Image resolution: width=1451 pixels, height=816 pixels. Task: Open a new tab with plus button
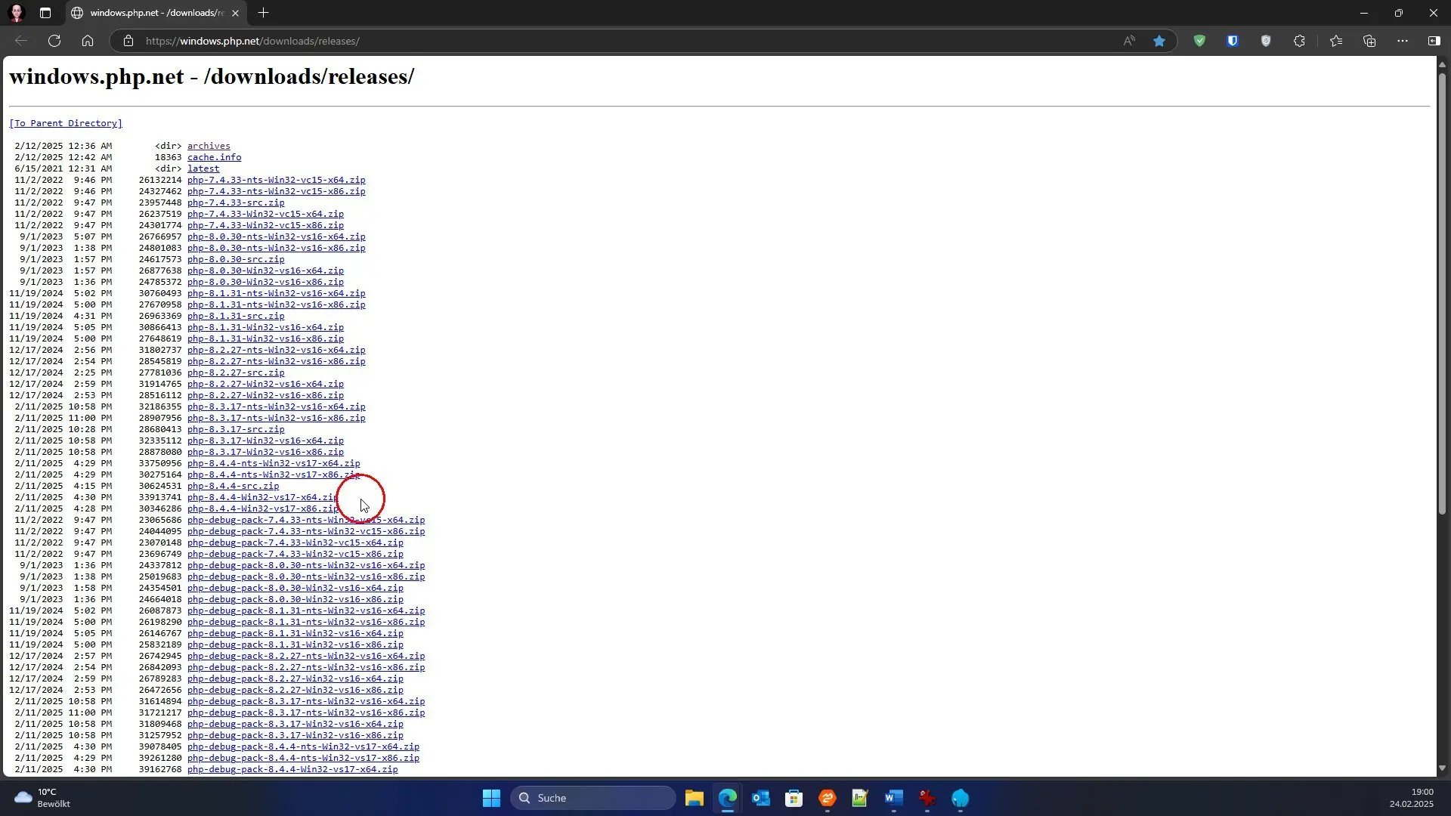point(263,13)
